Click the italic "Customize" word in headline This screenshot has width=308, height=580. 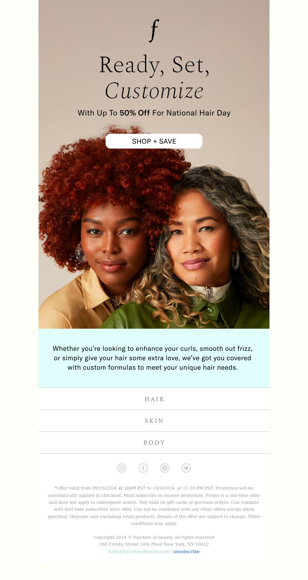pyautogui.click(x=154, y=91)
